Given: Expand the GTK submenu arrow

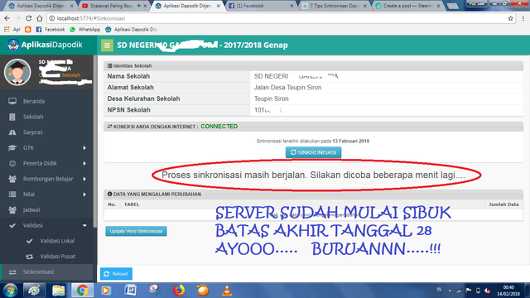Looking at the screenshot, I should (x=84, y=148).
